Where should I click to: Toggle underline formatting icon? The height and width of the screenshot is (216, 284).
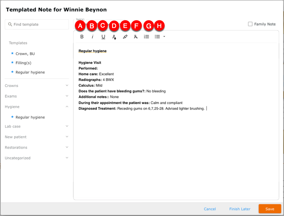coord(103,37)
